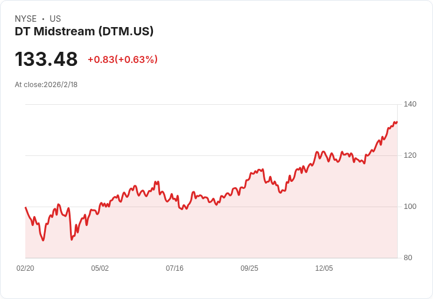Click the 140 y-axis label
The width and height of the screenshot is (433, 299).
[410, 104]
